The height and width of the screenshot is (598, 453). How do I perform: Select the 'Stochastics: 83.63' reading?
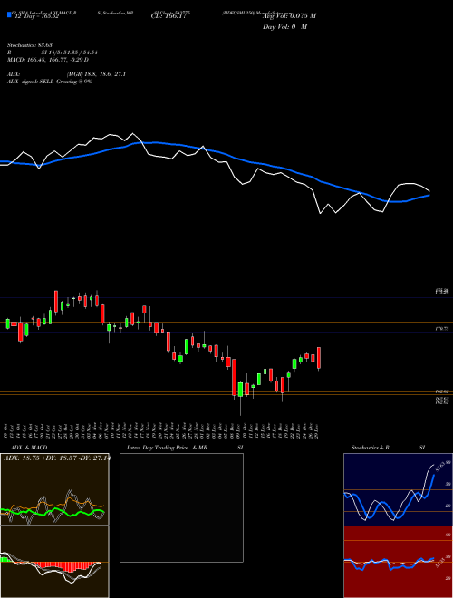[x=29, y=45]
